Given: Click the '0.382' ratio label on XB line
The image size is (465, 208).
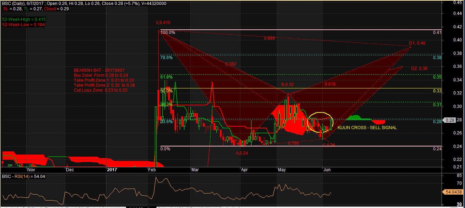Looking at the screenshot, I should click(x=231, y=64).
